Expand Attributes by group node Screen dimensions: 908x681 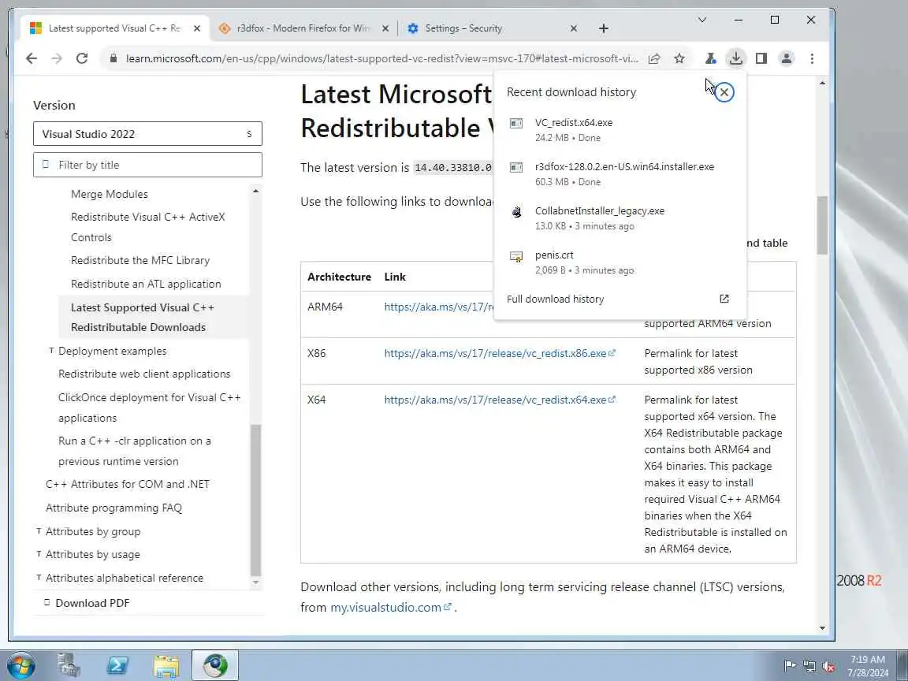[x=38, y=531]
